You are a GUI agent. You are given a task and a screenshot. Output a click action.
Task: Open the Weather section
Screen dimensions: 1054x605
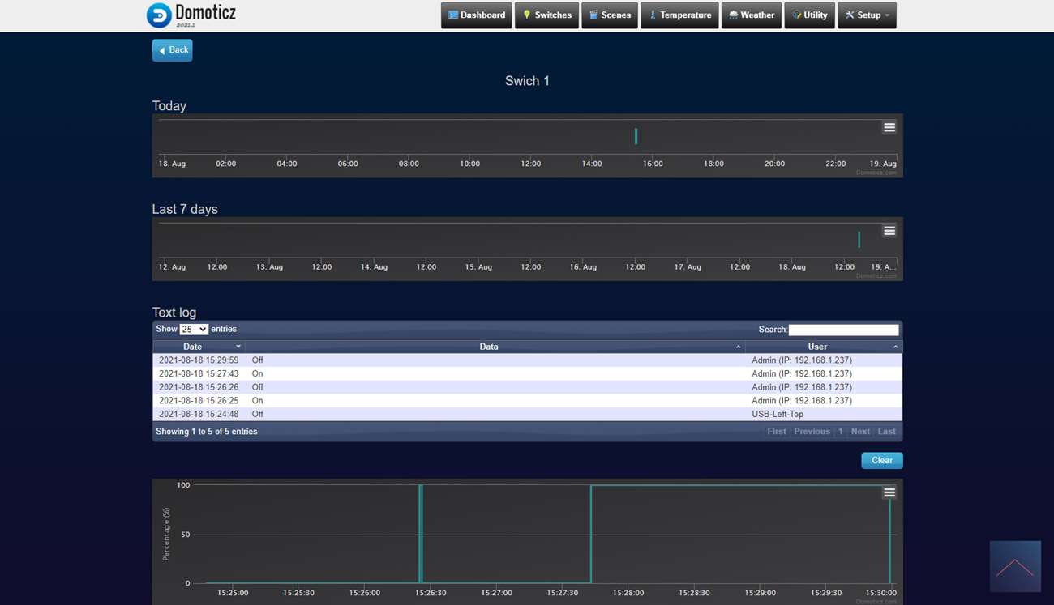click(x=751, y=15)
